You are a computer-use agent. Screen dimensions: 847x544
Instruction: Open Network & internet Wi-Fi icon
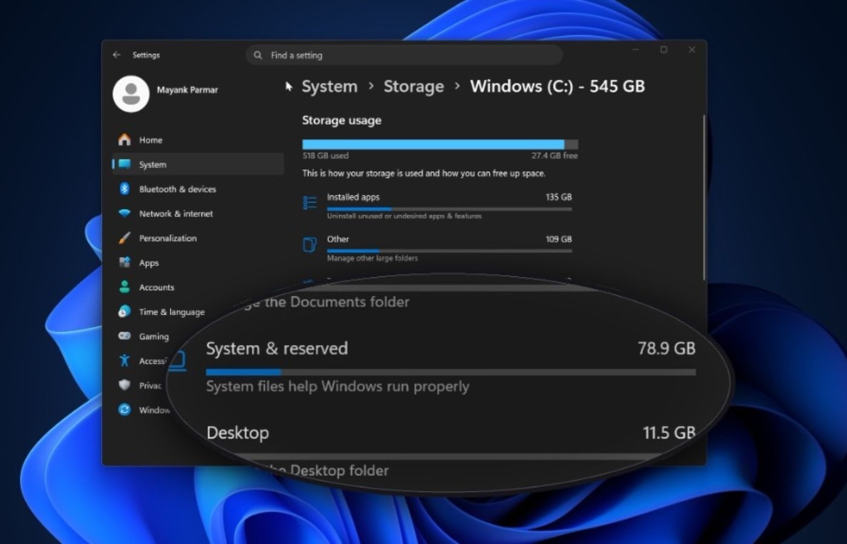click(125, 213)
